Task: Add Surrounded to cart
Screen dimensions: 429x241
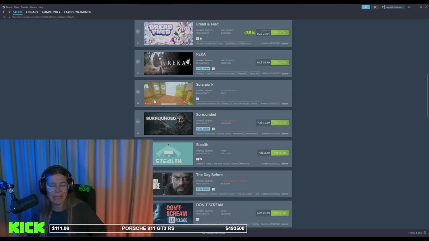Action: 280,123
